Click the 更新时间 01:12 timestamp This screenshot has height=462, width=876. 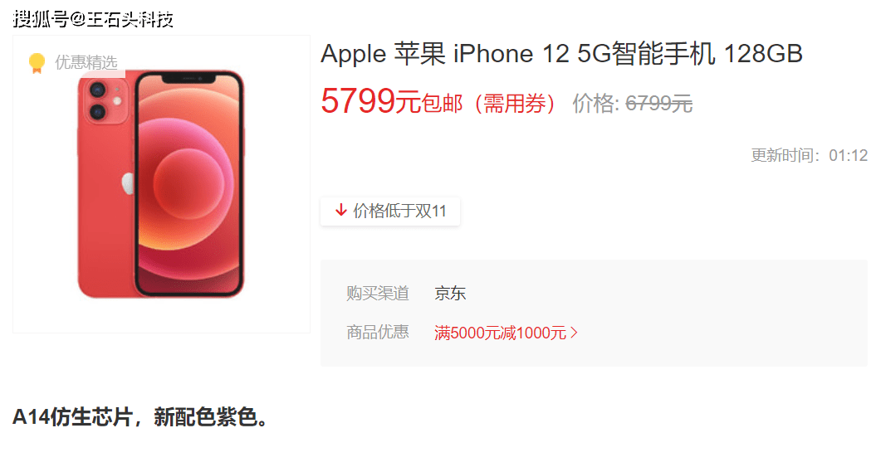point(809,155)
